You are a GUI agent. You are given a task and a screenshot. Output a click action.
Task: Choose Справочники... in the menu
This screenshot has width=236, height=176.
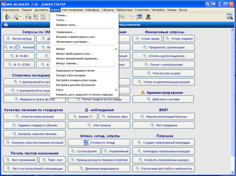85,32
